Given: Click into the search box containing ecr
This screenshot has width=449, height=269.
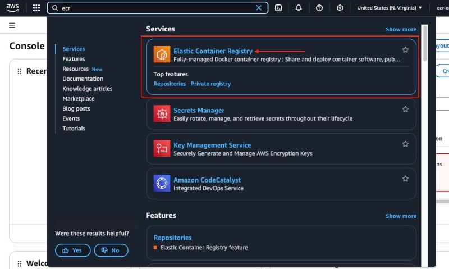Looking at the screenshot, I should click(x=158, y=8).
